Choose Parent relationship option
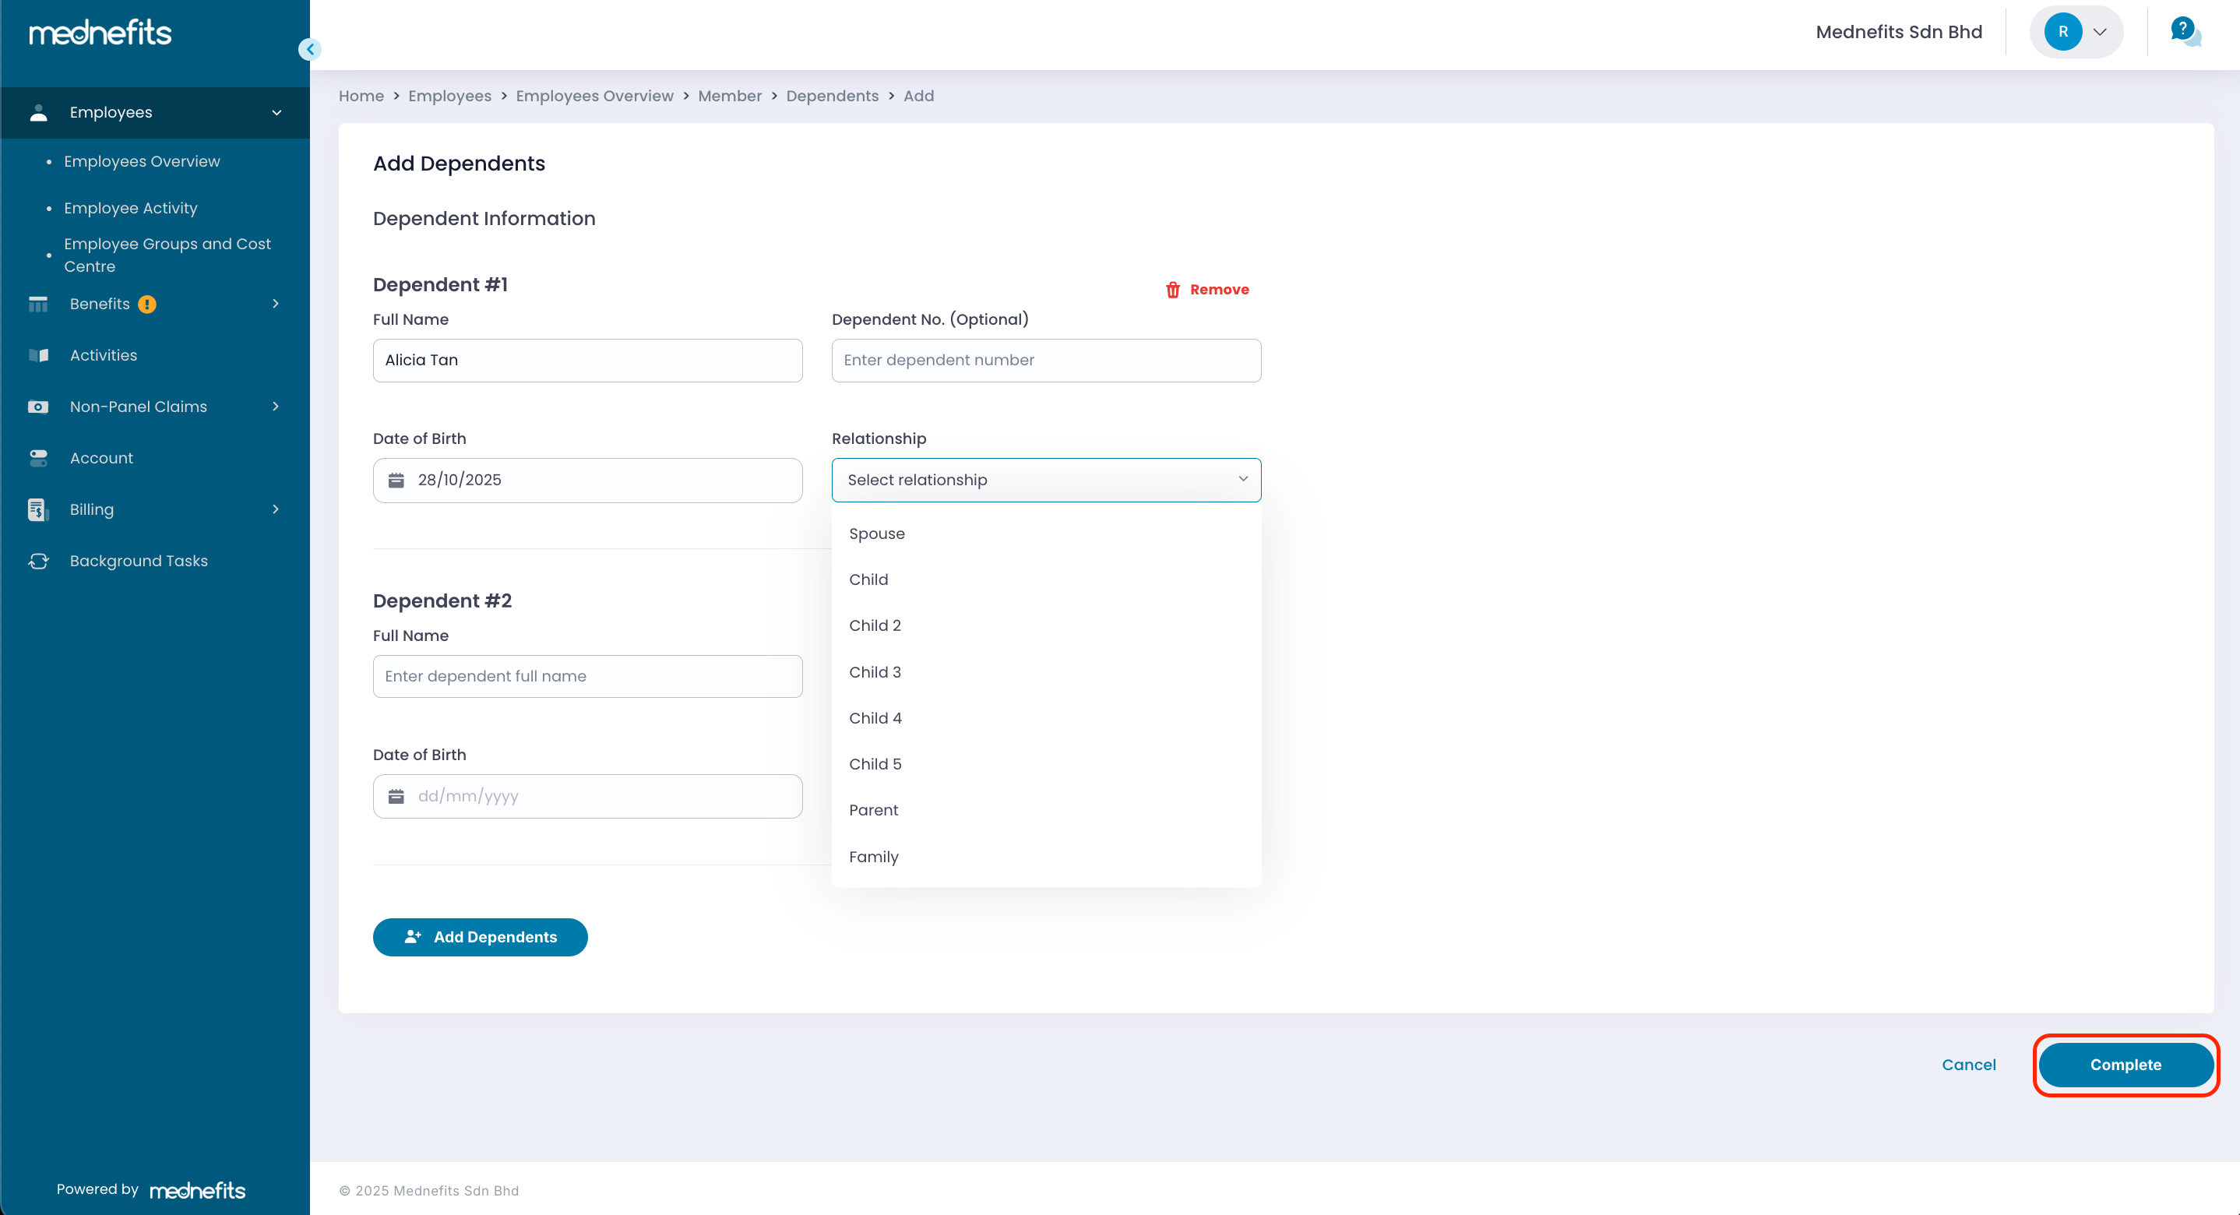The width and height of the screenshot is (2240, 1215). [873, 810]
